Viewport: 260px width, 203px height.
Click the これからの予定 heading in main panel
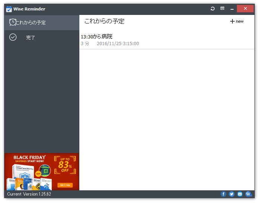click(x=104, y=21)
